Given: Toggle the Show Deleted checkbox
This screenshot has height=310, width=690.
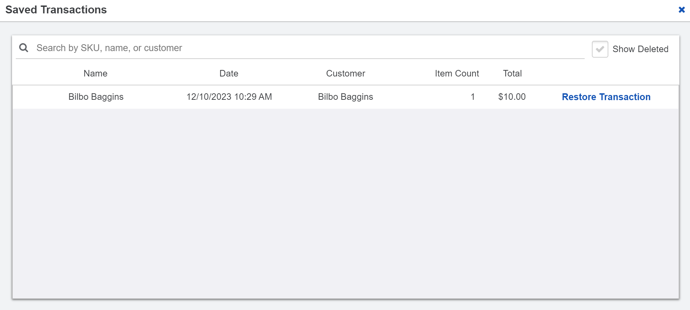Looking at the screenshot, I should pos(600,49).
